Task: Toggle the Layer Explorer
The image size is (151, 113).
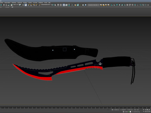Action: point(61,5)
